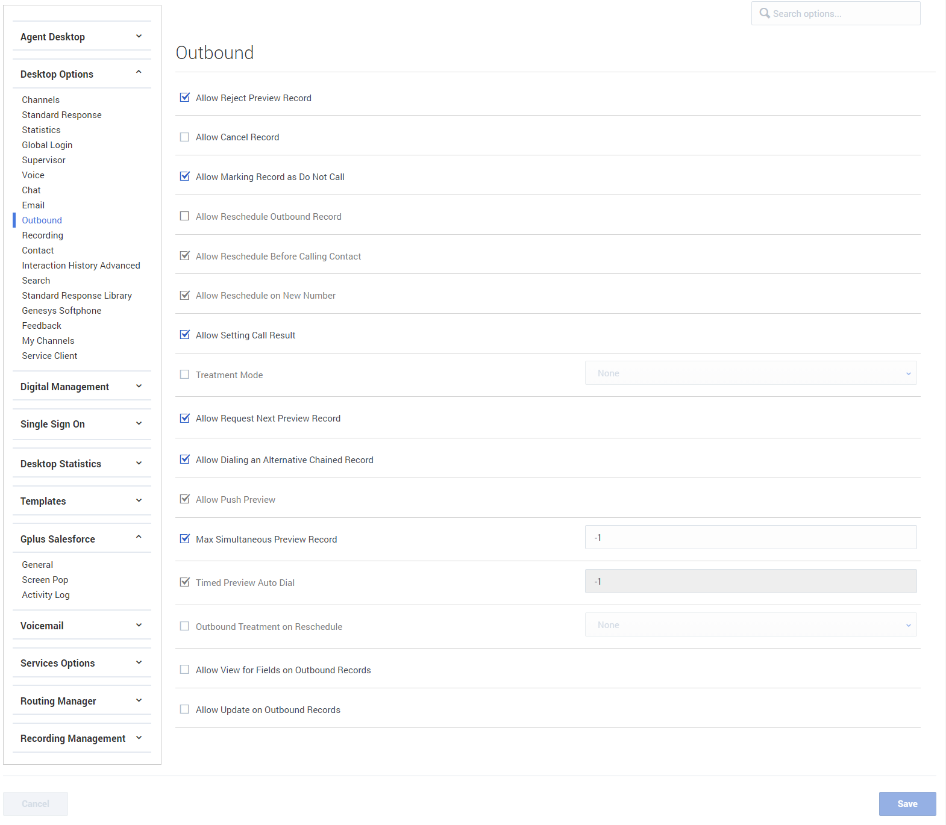The width and height of the screenshot is (946, 825).
Task: Enable the Allow Cancel Record checkbox
Action: pos(185,137)
